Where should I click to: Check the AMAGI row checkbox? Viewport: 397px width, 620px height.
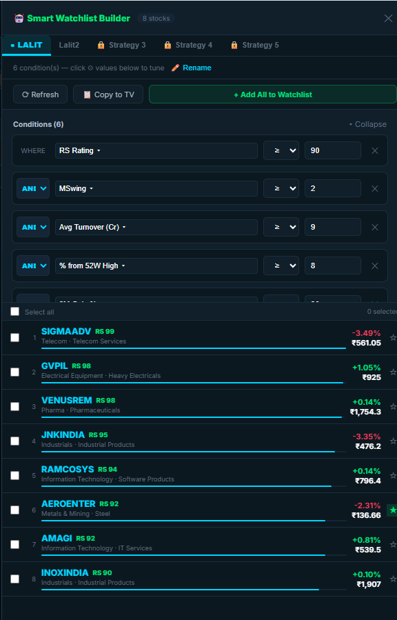(14, 544)
